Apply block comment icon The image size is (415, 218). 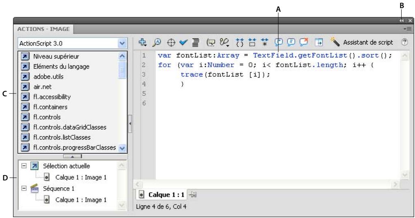coord(278,42)
